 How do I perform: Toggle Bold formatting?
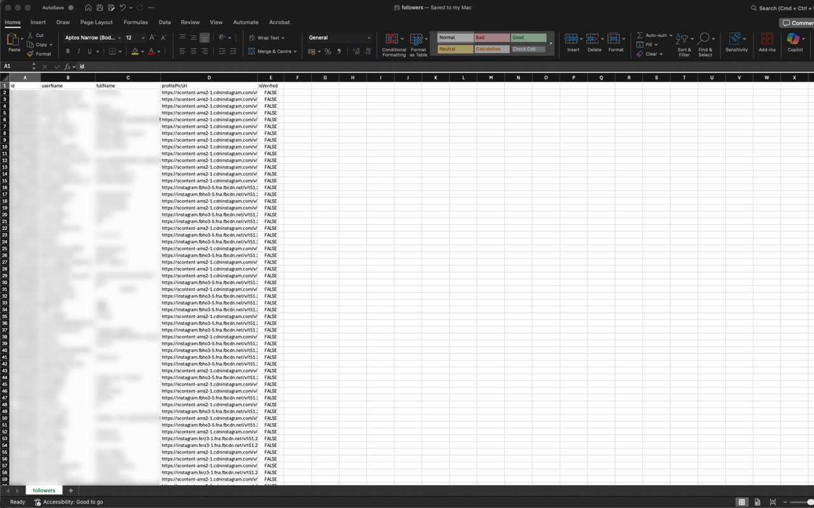68,51
